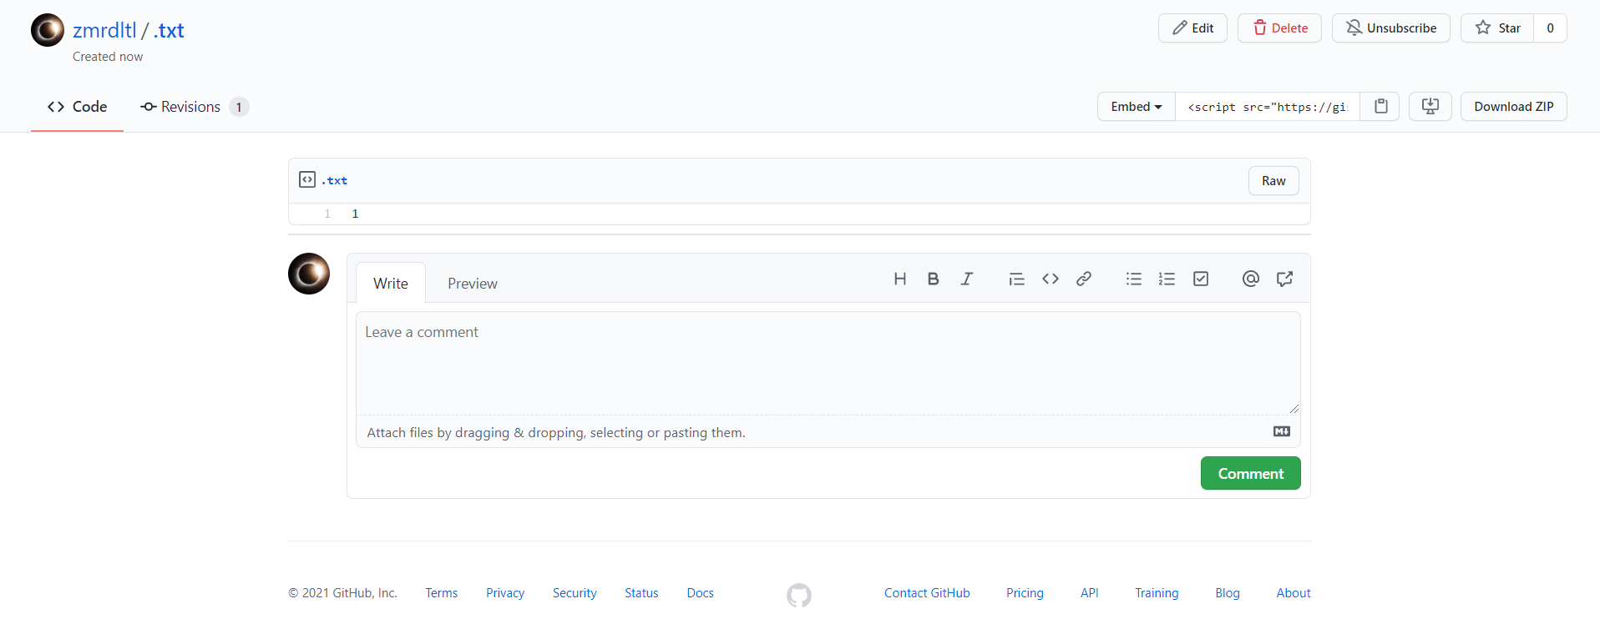The height and width of the screenshot is (619, 1600).
Task: Open gist in GitHub Desktop
Action: click(x=1430, y=107)
